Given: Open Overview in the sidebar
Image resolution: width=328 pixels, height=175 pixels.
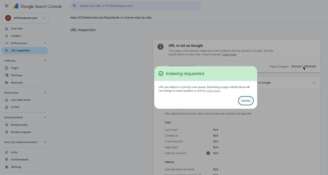Looking at the screenshot, I should [25, 29].
